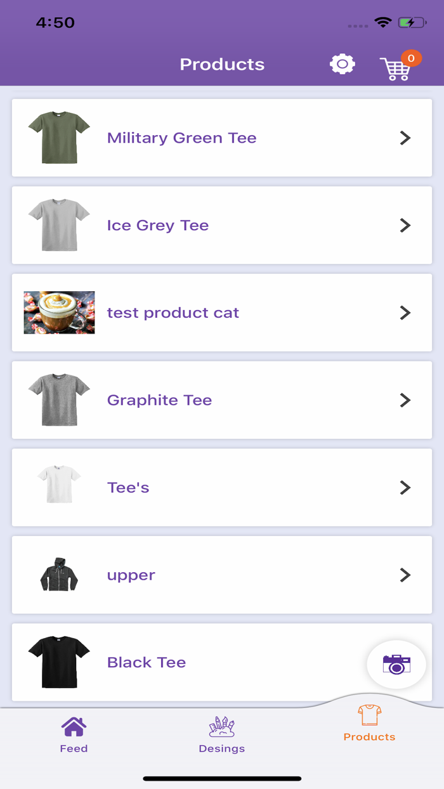The width and height of the screenshot is (444, 789).
Task: Tap the camera floating action button
Action: point(396,664)
